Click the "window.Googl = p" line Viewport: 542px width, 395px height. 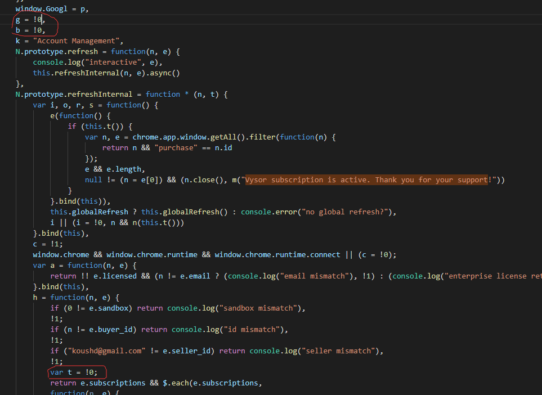(52, 9)
